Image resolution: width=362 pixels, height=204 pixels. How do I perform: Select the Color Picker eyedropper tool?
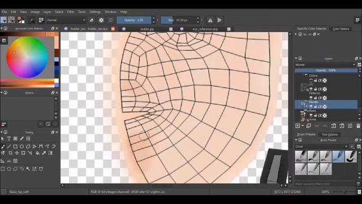pyautogui.click(x=44, y=153)
